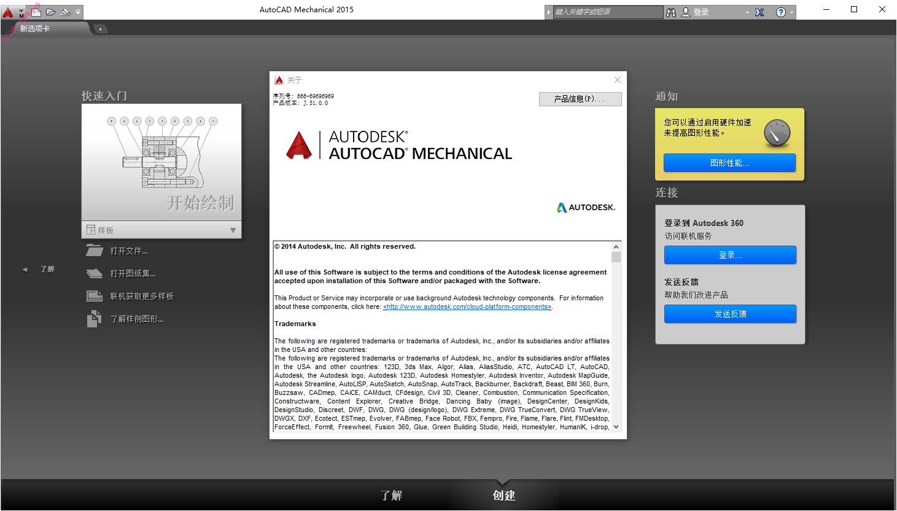Viewport: 897px width, 511px height.
Task: Expand the quick access toolbar customize arrow
Action: (x=78, y=12)
